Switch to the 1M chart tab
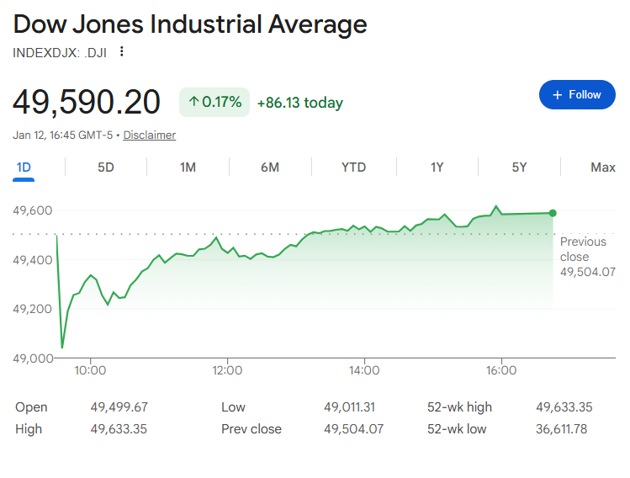630x478 pixels. point(188,167)
